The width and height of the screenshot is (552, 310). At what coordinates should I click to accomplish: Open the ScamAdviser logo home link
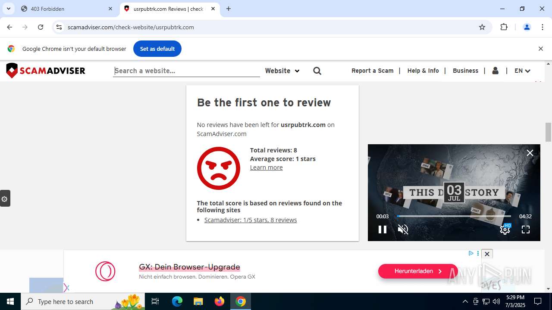46,71
